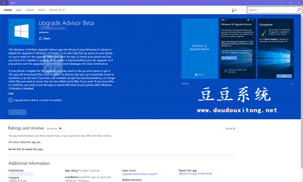The width and height of the screenshot is (303, 182).
Task: Click the Share icon under the rating
Action: pyautogui.click(x=40, y=38)
